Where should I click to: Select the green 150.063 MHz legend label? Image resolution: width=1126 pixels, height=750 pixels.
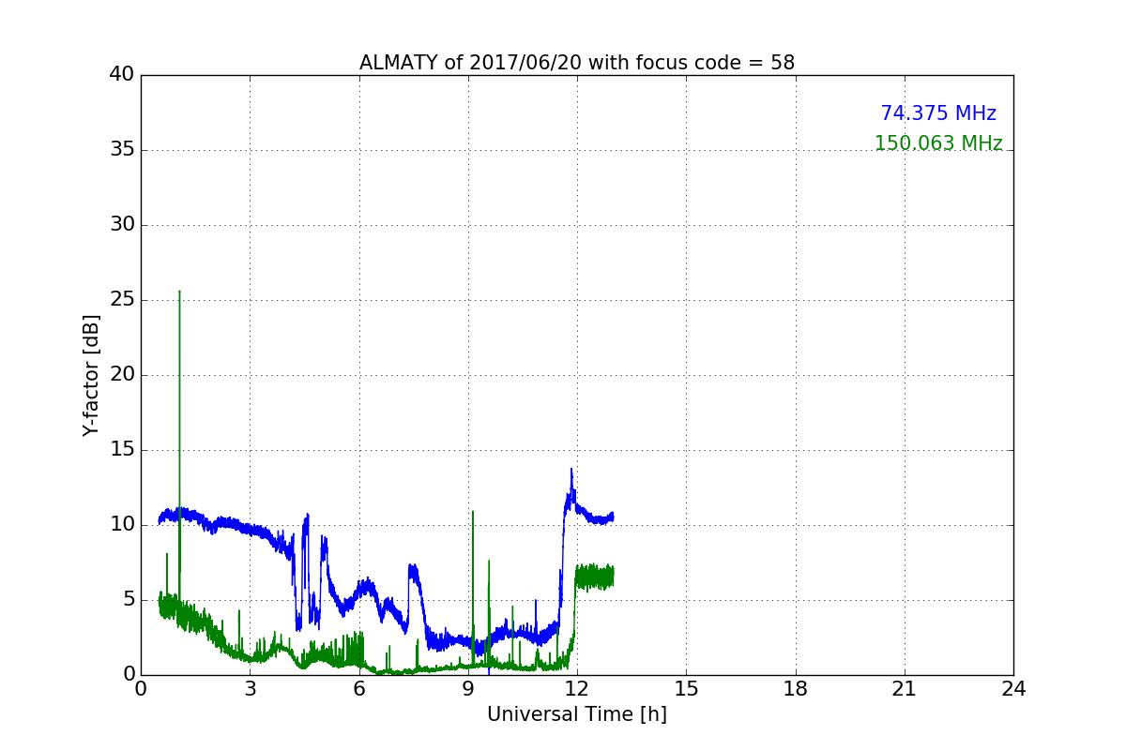(938, 143)
